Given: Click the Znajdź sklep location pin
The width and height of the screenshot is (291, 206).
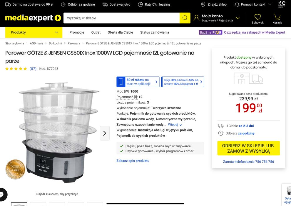Looking at the screenshot, I should point(203,4).
